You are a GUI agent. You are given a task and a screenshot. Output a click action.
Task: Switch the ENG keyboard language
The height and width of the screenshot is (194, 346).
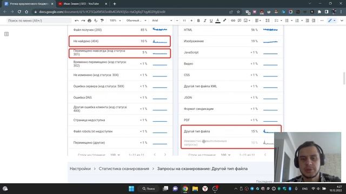point(305,189)
